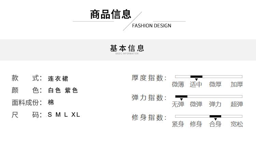Click the 连衣裙 style value
The width and height of the screenshot is (256, 143).
[58, 79]
